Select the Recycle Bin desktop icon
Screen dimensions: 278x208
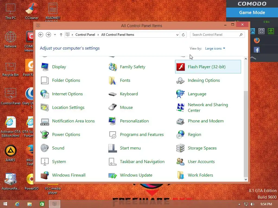point(11,69)
